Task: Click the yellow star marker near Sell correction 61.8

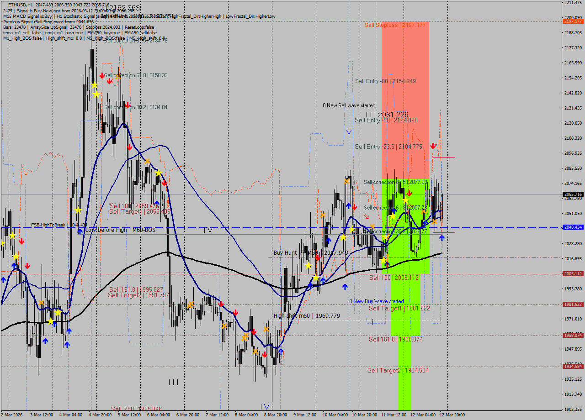Action: (x=405, y=199)
